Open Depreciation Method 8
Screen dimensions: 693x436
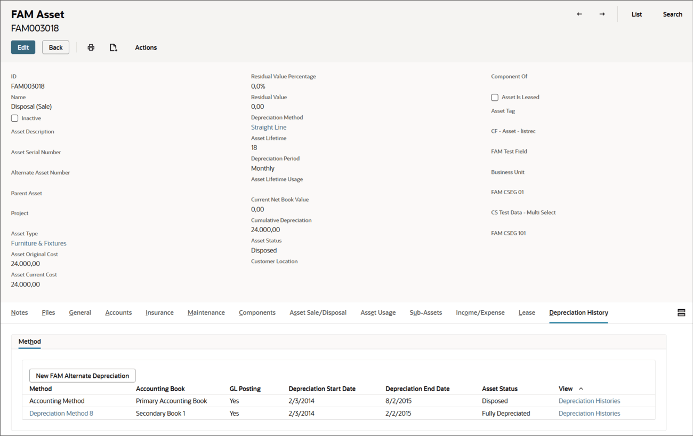click(61, 413)
